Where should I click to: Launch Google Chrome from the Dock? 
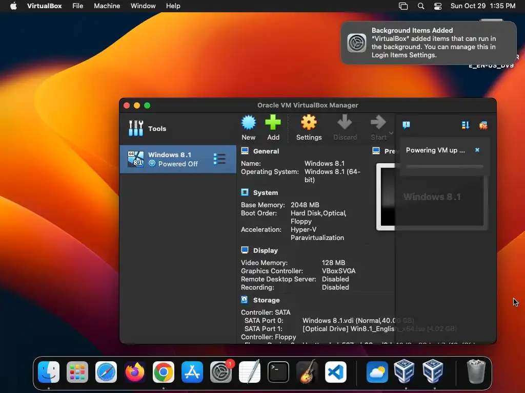[x=164, y=372]
